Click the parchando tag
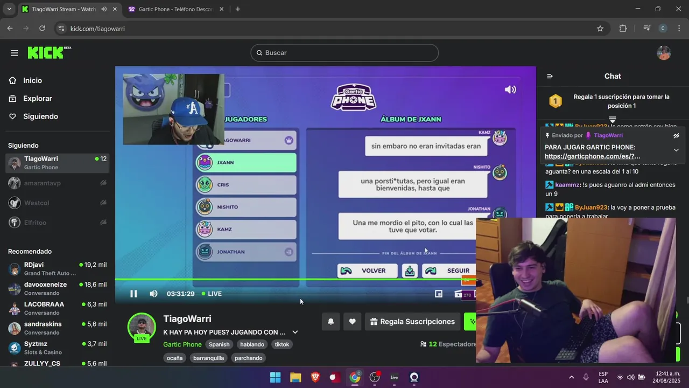Image resolution: width=689 pixels, height=388 pixels. click(x=249, y=358)
